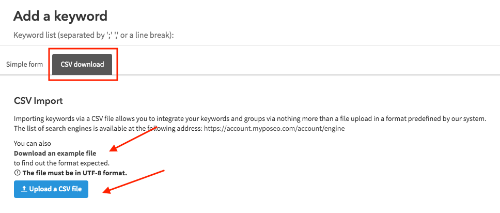Click the red arrow pointing to upload button
The height and width of the screenshot is (213, 500).
pyautogui.click(x=133, y=181)
